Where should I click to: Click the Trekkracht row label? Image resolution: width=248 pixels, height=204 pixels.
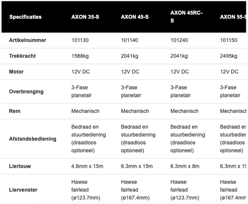coord(22,56)
